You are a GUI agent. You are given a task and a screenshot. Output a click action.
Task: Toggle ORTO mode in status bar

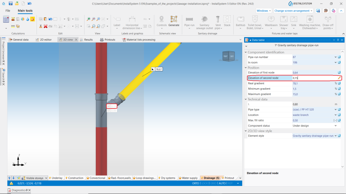[x=196, y=183]
